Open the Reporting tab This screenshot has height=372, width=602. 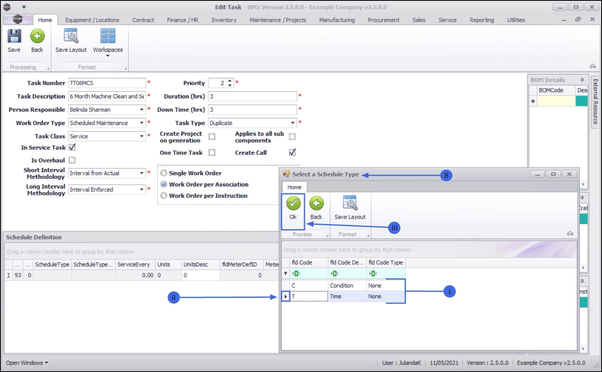(x=482, y=20)
